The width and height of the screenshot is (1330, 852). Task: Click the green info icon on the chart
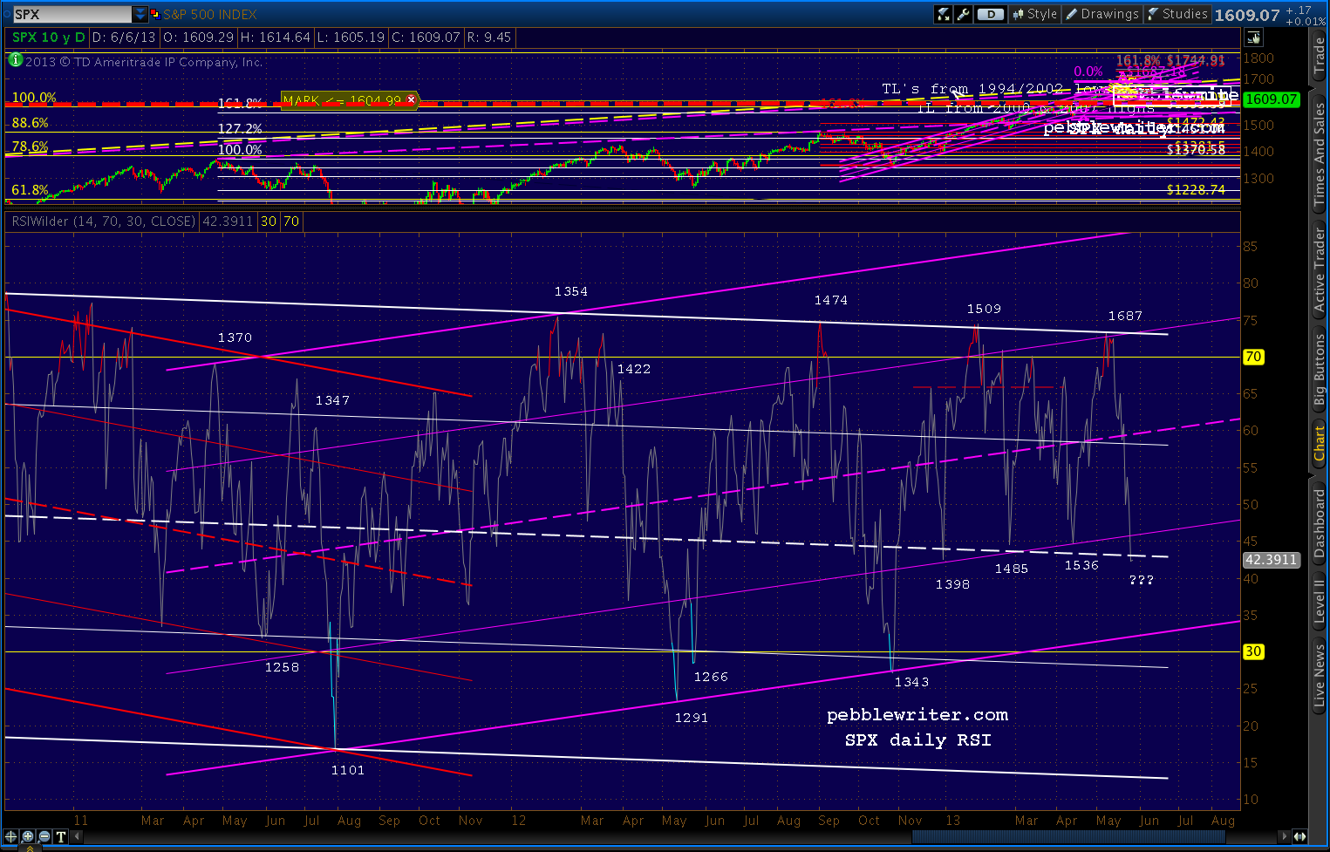pyautogui.click(x=15, y=60)
